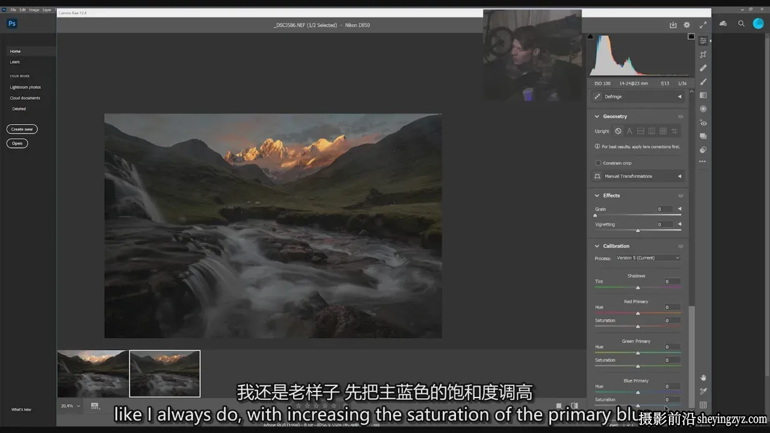
Task: Apply Upright Vertical correction
Action: point(651,131)
